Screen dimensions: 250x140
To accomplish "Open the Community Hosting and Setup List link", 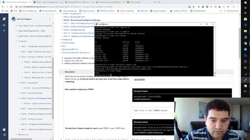I will [76, 52].
